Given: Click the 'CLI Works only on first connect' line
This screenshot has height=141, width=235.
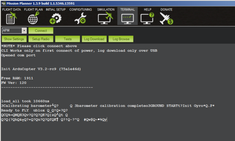Looking at the screenshot, I should (x=79, y=51).
